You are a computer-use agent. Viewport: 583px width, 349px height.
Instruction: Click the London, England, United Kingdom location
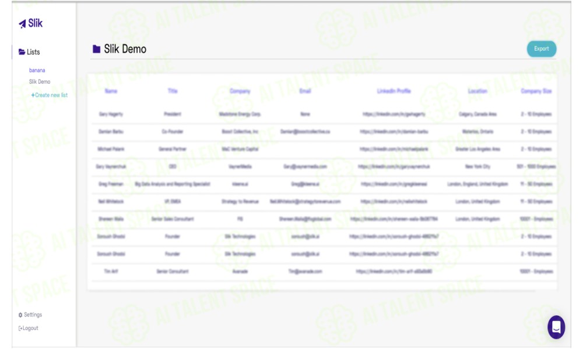click(x=477, y=184)
